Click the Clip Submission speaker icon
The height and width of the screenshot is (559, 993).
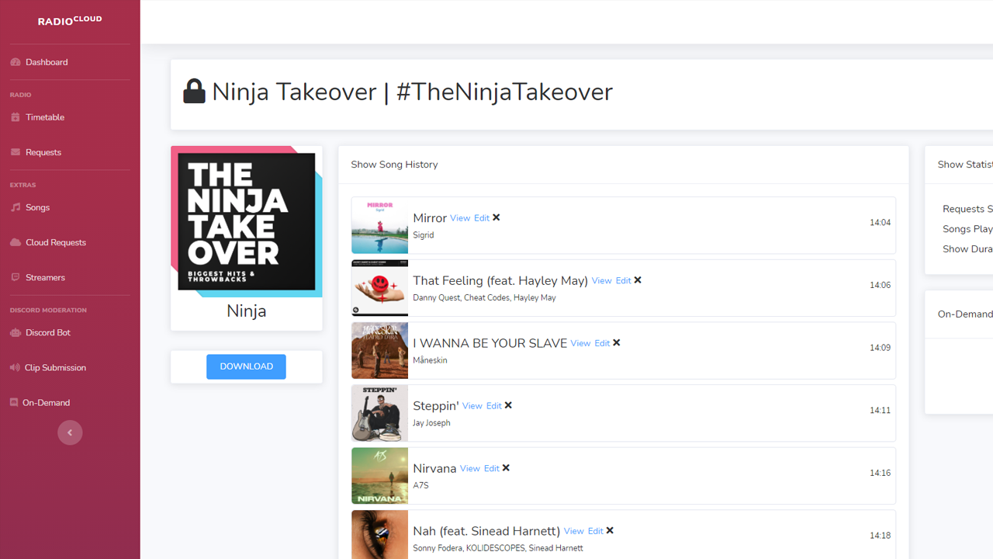15,367
